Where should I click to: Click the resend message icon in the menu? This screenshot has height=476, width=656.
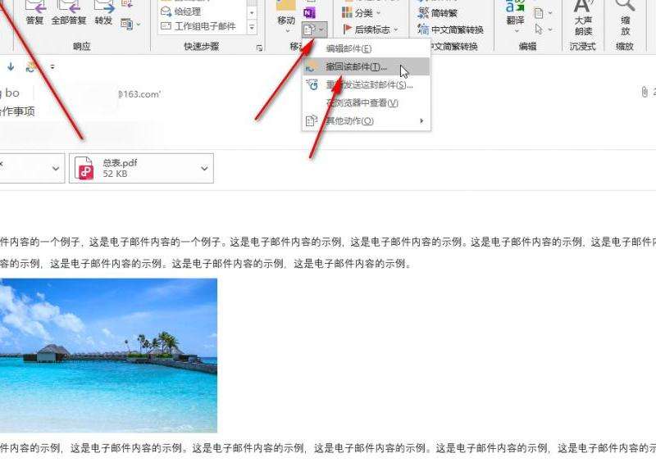(x=312, y=85)
